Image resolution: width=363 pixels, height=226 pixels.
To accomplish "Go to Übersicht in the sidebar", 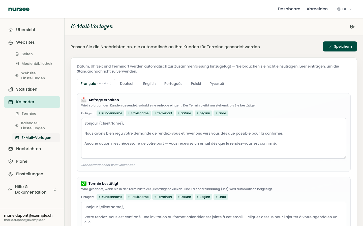I will 32,30.
